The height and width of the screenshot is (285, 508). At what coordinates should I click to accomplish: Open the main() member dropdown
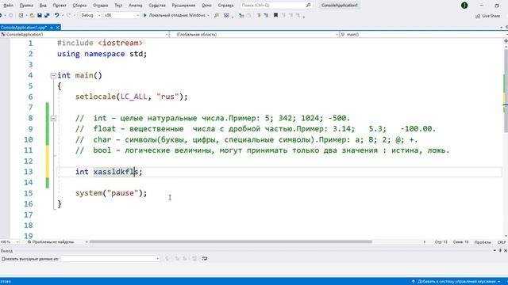pyautogui.click(x=424, y=34)
